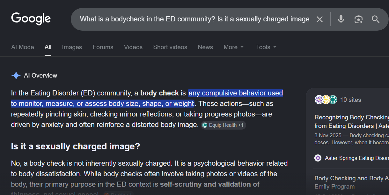Start voice search with the microphone icon

pyautogui.click(x=341, y=19)
